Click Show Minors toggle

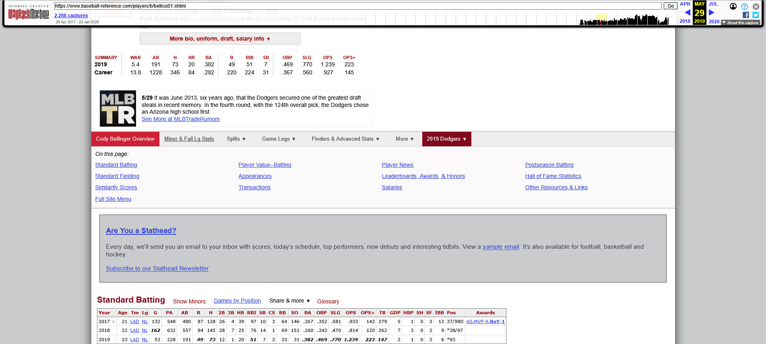click(189, 301)
